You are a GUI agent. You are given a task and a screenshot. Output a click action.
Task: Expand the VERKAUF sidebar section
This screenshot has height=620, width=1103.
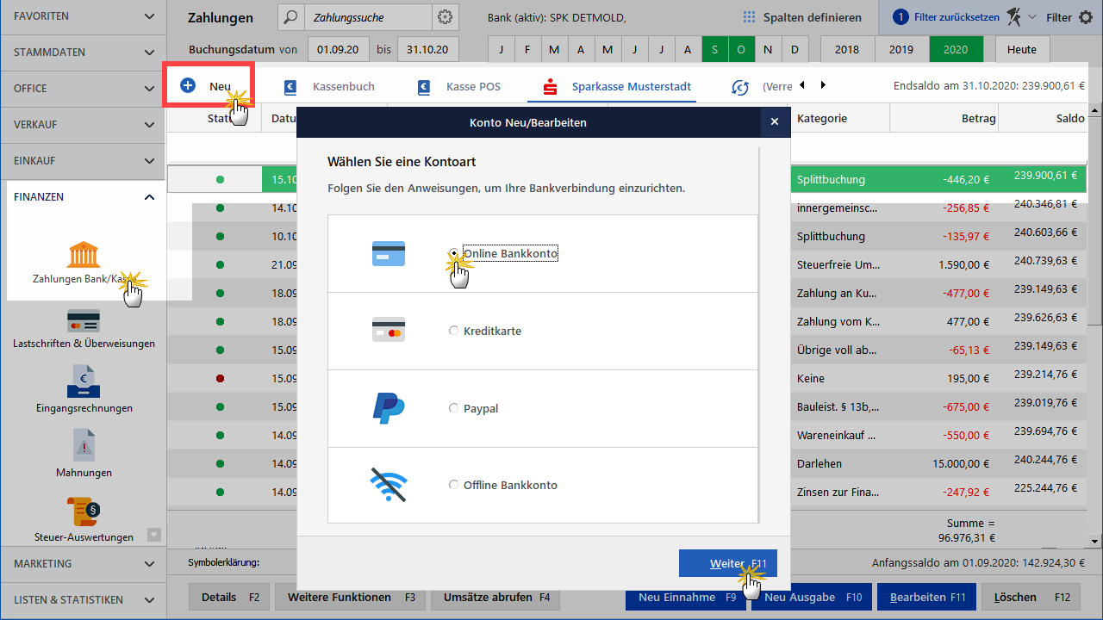coord(83,125)
